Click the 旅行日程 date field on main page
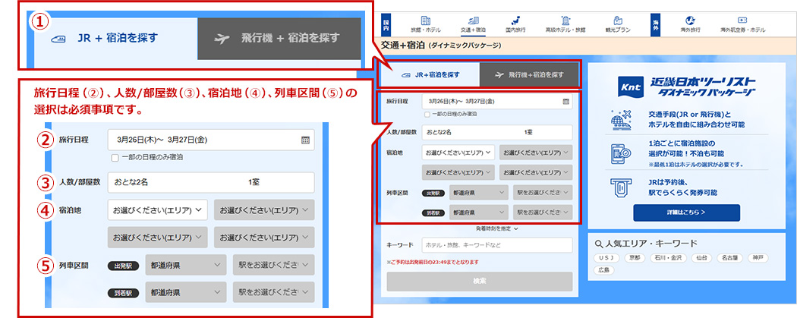797x318 pixels. click(497, 102)
